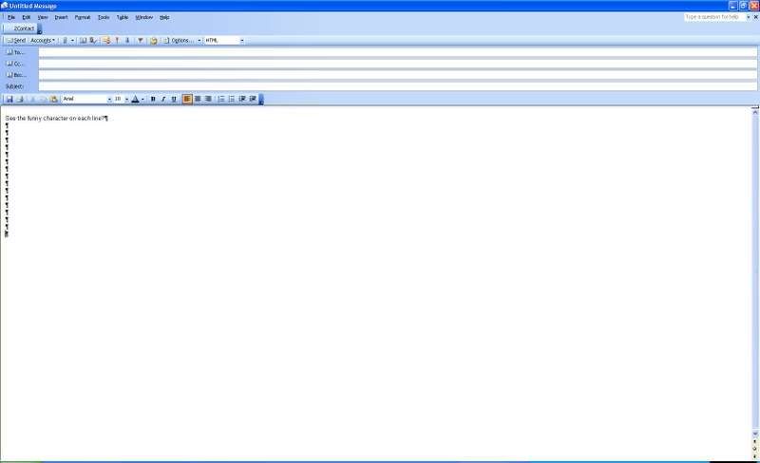760x463 pixels.
Task: Open the help question box dropdown arrow
Action: (748, 17)
